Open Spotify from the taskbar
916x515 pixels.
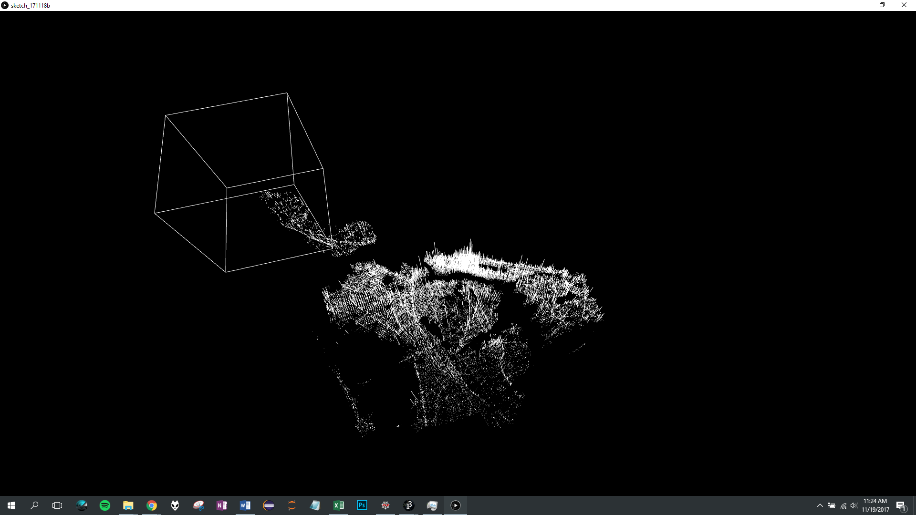pos(105,505)
